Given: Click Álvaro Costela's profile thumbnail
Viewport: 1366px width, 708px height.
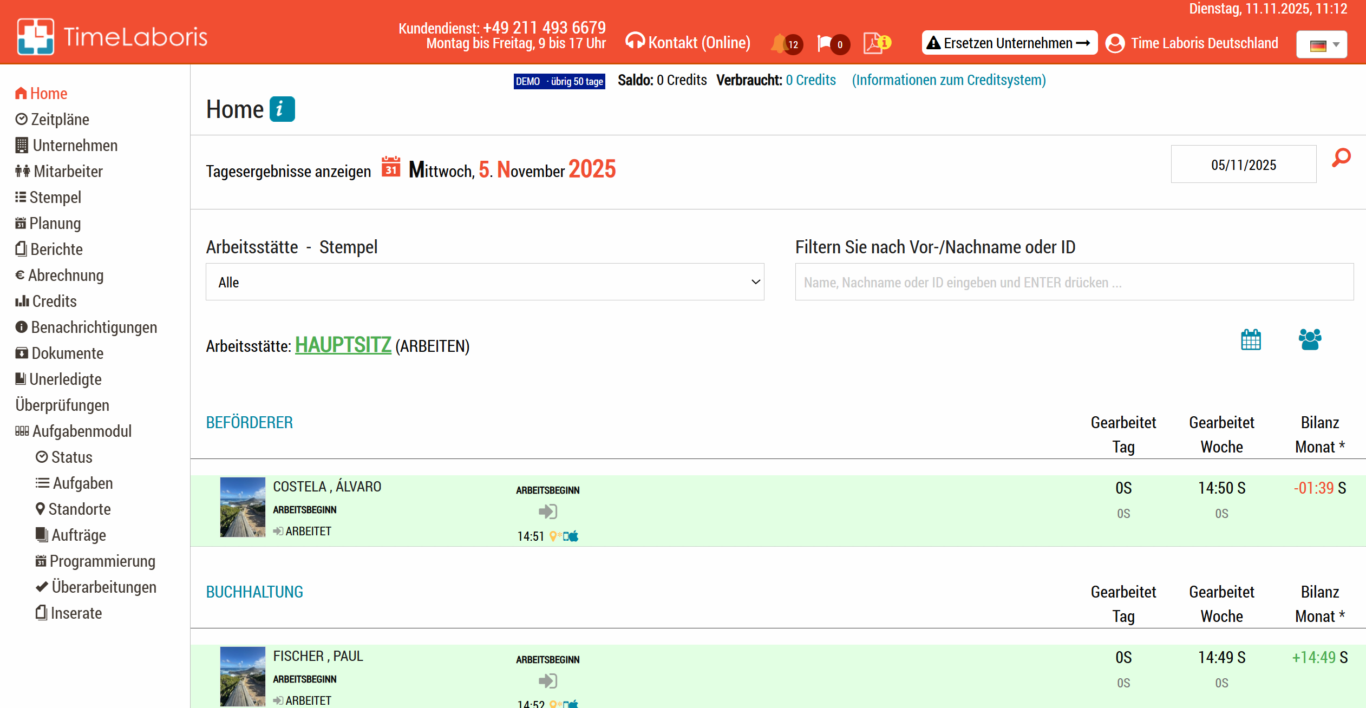Looking at the screenshot, I should [x=243, y=507].
